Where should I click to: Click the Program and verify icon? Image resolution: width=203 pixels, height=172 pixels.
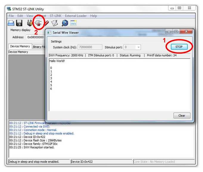click(x=55, y=23)
